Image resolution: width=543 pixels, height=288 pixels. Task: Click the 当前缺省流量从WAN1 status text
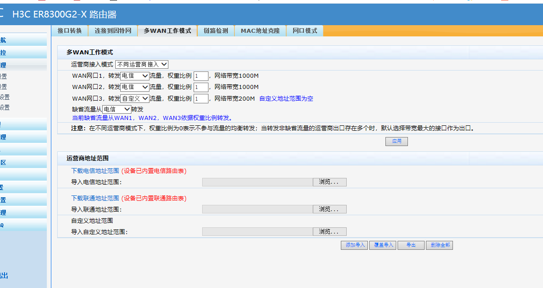pos(153,118)
